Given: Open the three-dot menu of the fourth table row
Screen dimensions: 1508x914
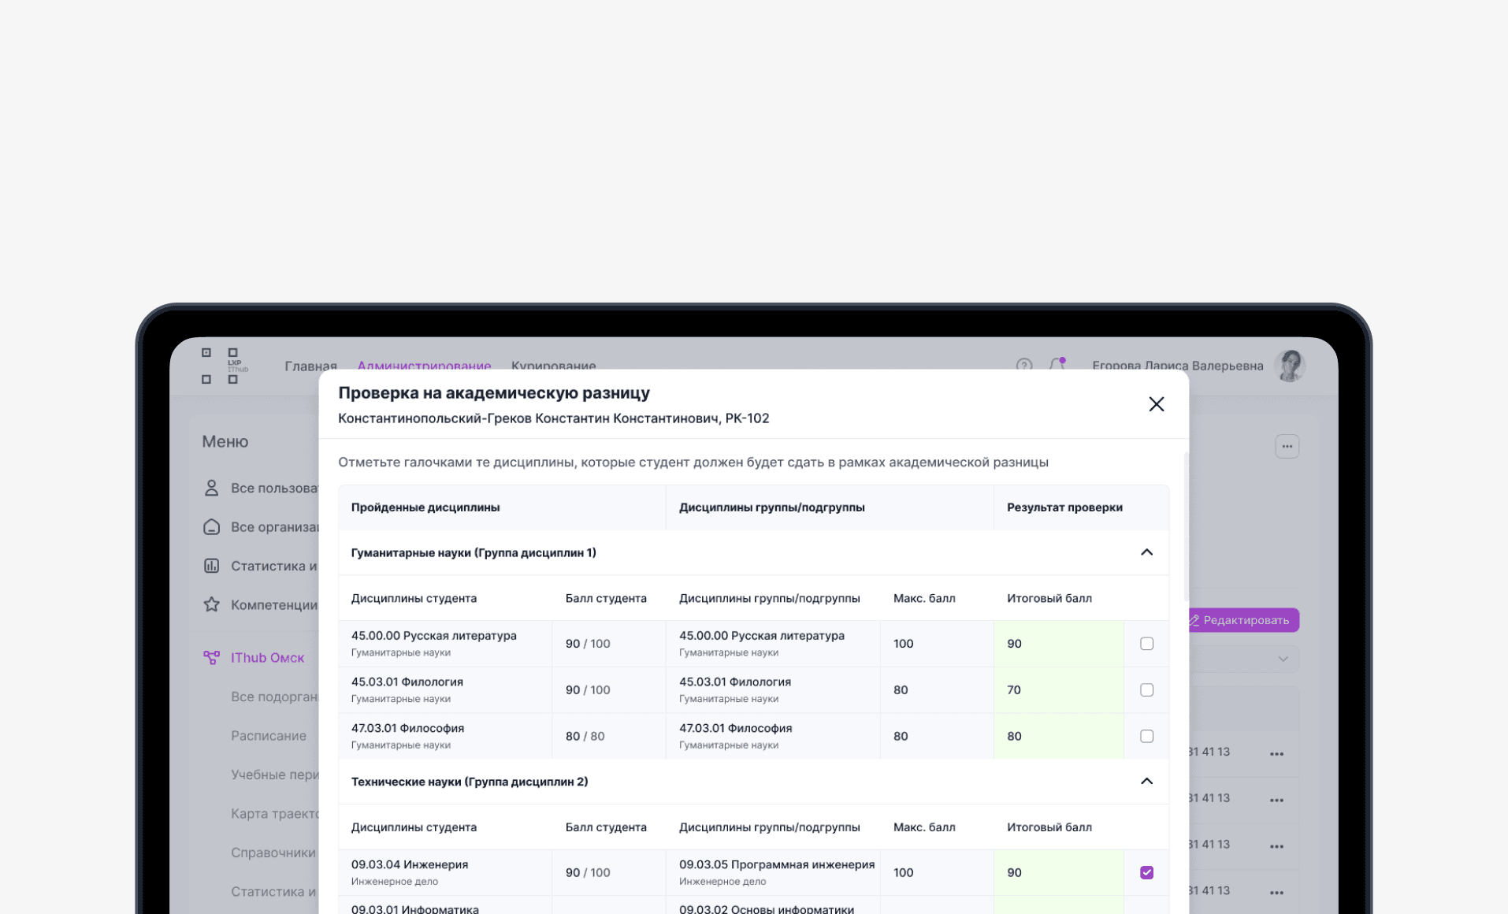Looking at the screenshot, I should coord(1276,893).
